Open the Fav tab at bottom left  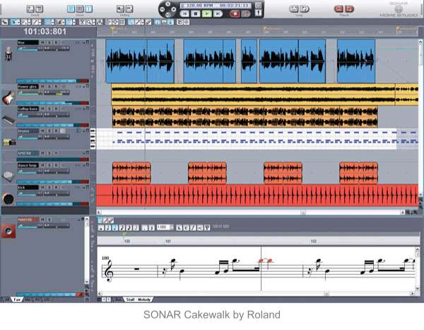click(17, 300)
